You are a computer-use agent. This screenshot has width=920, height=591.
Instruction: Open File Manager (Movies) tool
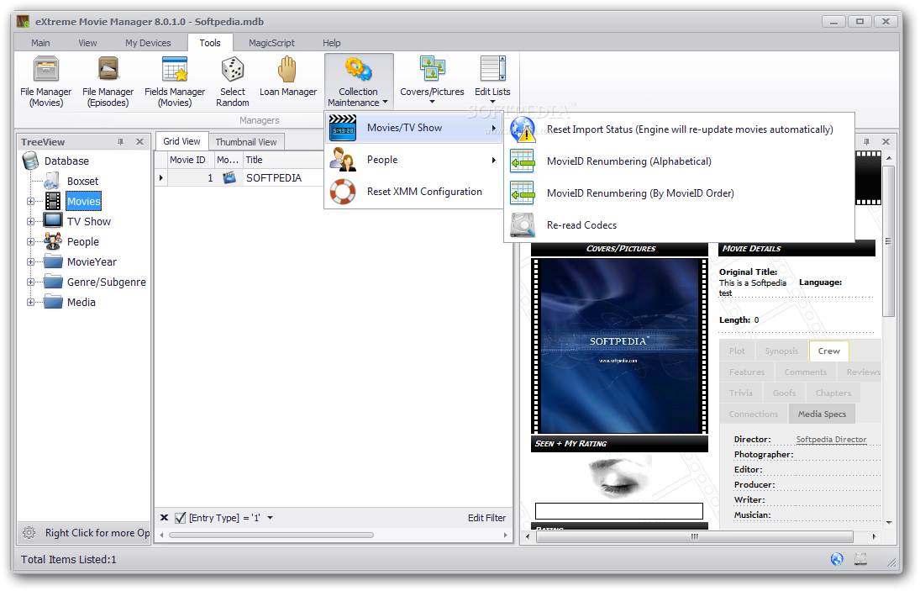point(45,81)
